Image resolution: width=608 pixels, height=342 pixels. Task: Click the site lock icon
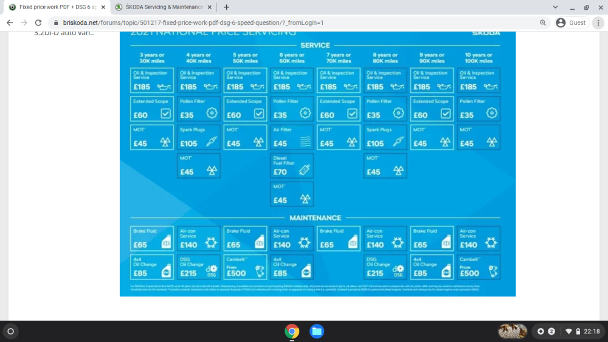[56, 23]
